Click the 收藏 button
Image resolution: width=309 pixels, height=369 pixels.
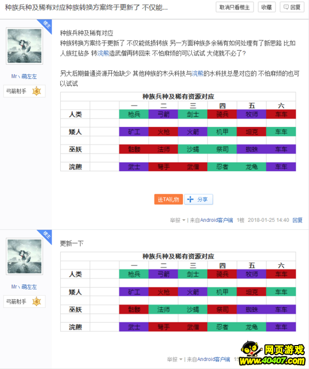266,7
